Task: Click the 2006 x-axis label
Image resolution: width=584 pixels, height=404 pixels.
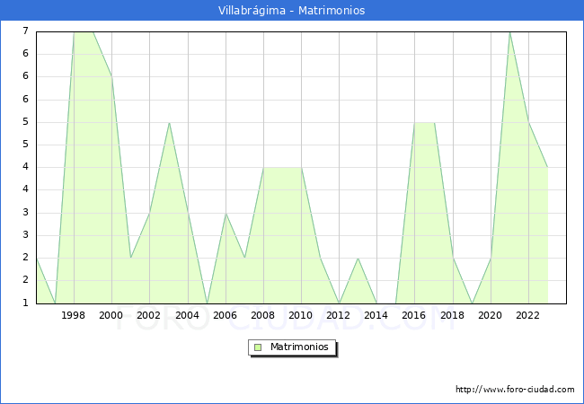Action: 225,315
